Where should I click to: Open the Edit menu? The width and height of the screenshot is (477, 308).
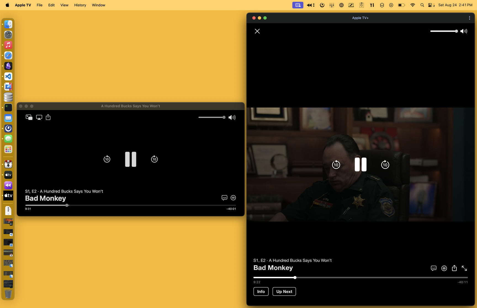pos(51,5)
